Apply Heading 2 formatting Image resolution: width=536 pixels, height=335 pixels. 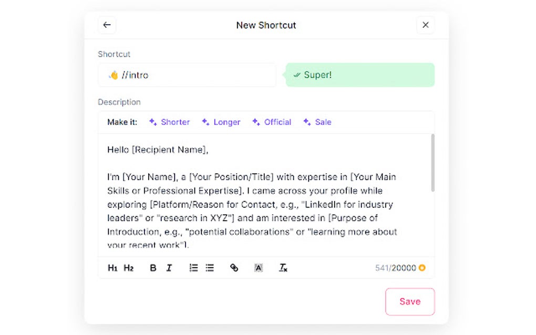pyautogui.click(x=129, y=268)
